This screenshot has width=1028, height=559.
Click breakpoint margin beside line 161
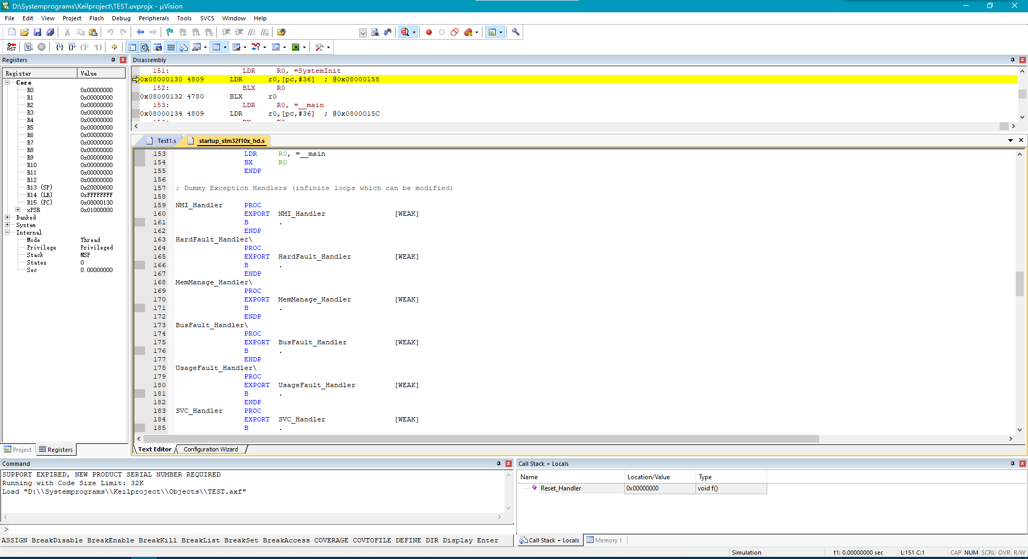(140, 222)
